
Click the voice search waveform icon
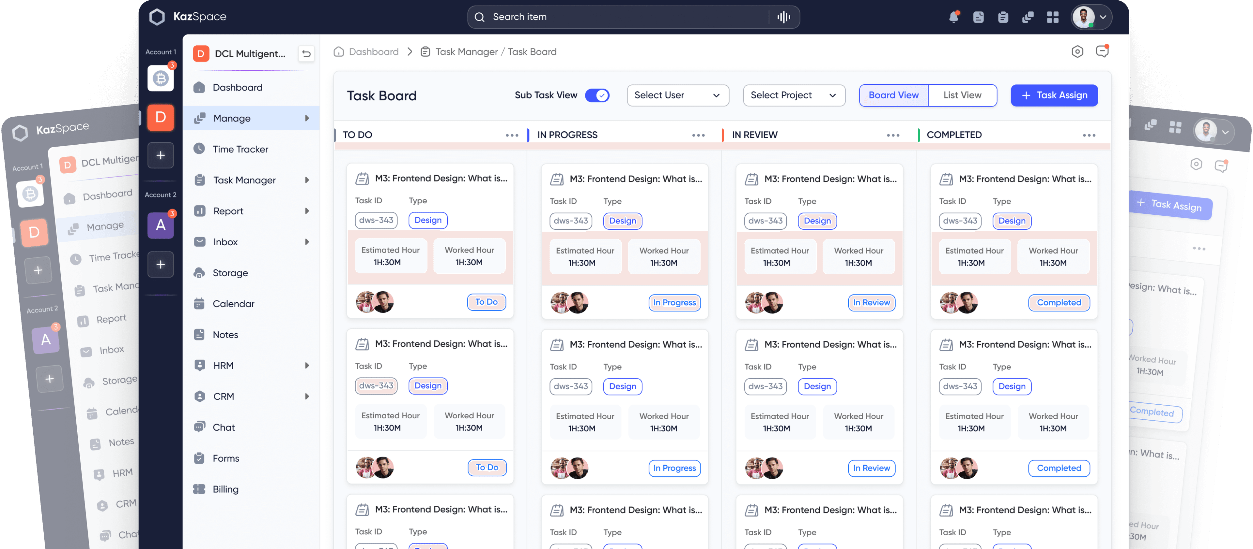[x=783, y=17]
